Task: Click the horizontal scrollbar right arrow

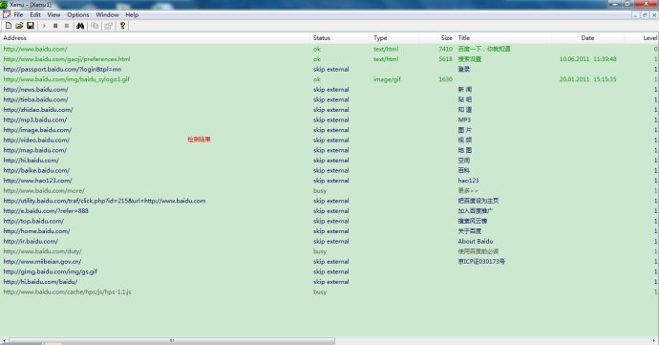Action: click(655, 340)
